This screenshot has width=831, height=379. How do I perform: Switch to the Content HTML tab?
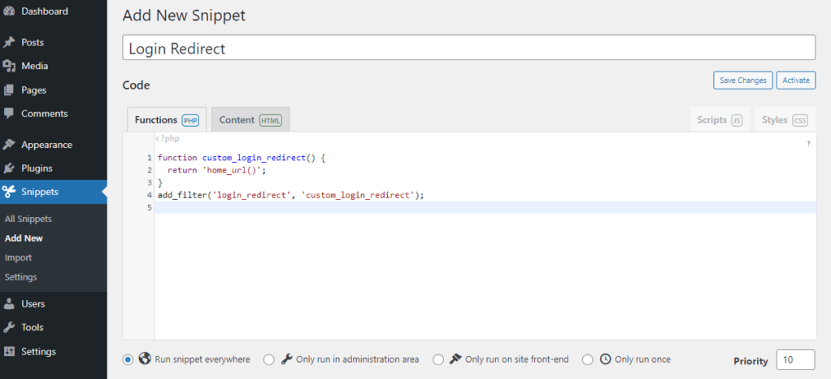coord(250,120)
